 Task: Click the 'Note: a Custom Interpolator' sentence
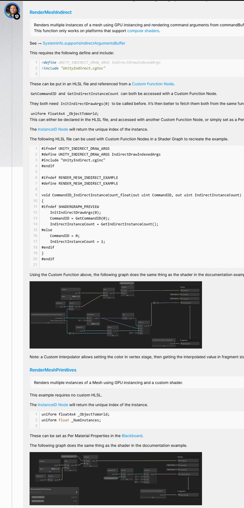137,358
